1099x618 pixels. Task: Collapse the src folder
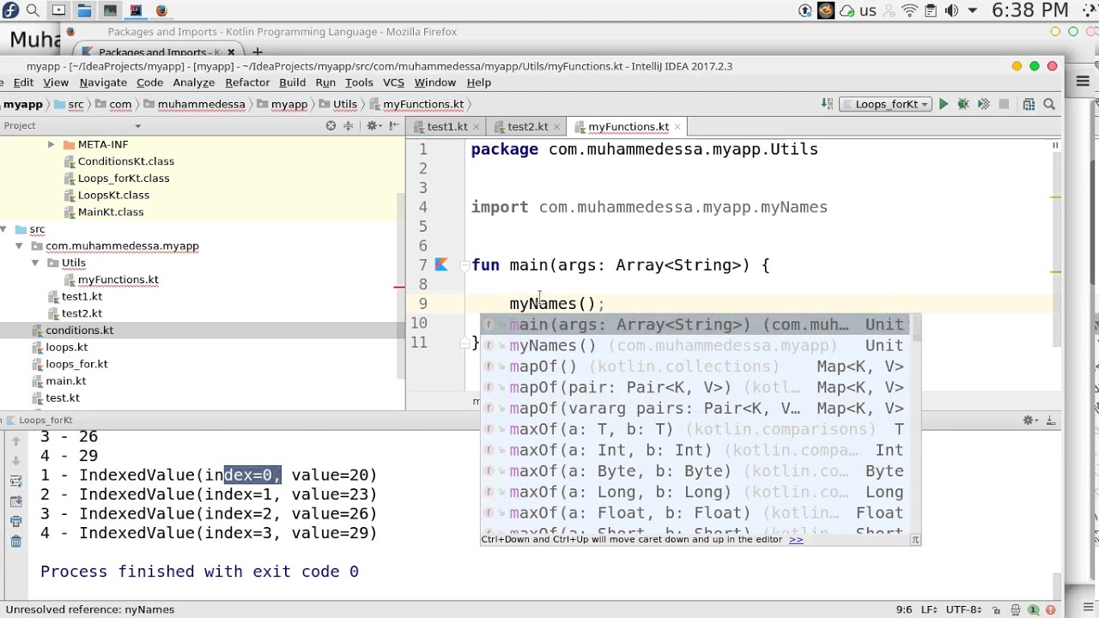4,229
